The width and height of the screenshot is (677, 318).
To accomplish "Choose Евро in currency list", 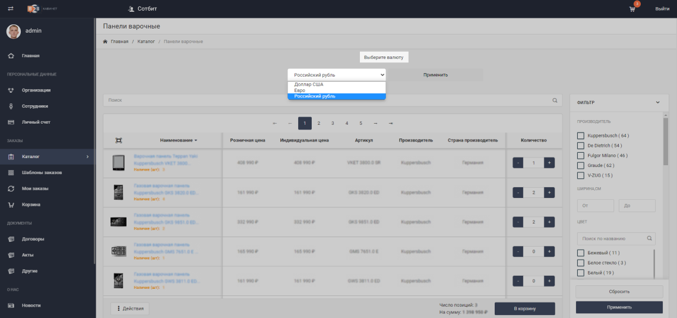I will coord(337,90).
